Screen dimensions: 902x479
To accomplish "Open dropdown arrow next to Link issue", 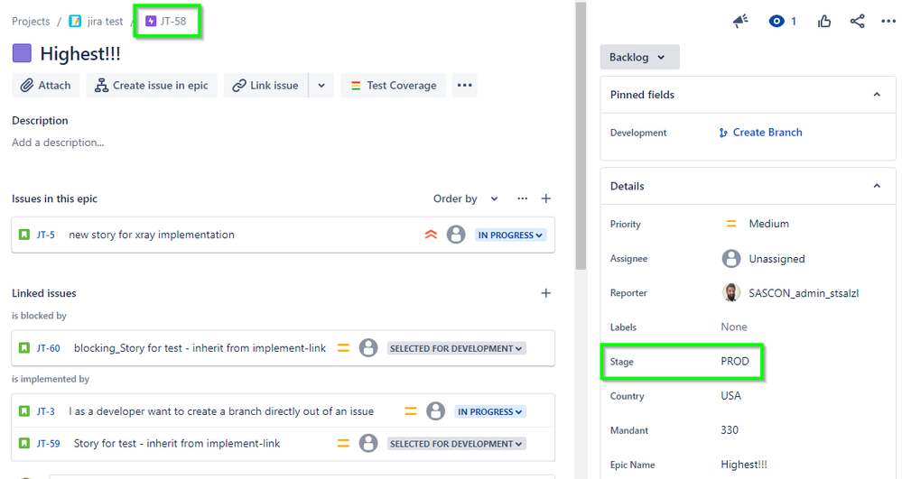I will click(321, 85).
